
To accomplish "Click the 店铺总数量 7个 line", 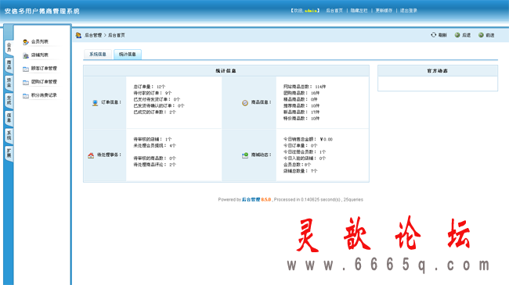I will (300, 171).
